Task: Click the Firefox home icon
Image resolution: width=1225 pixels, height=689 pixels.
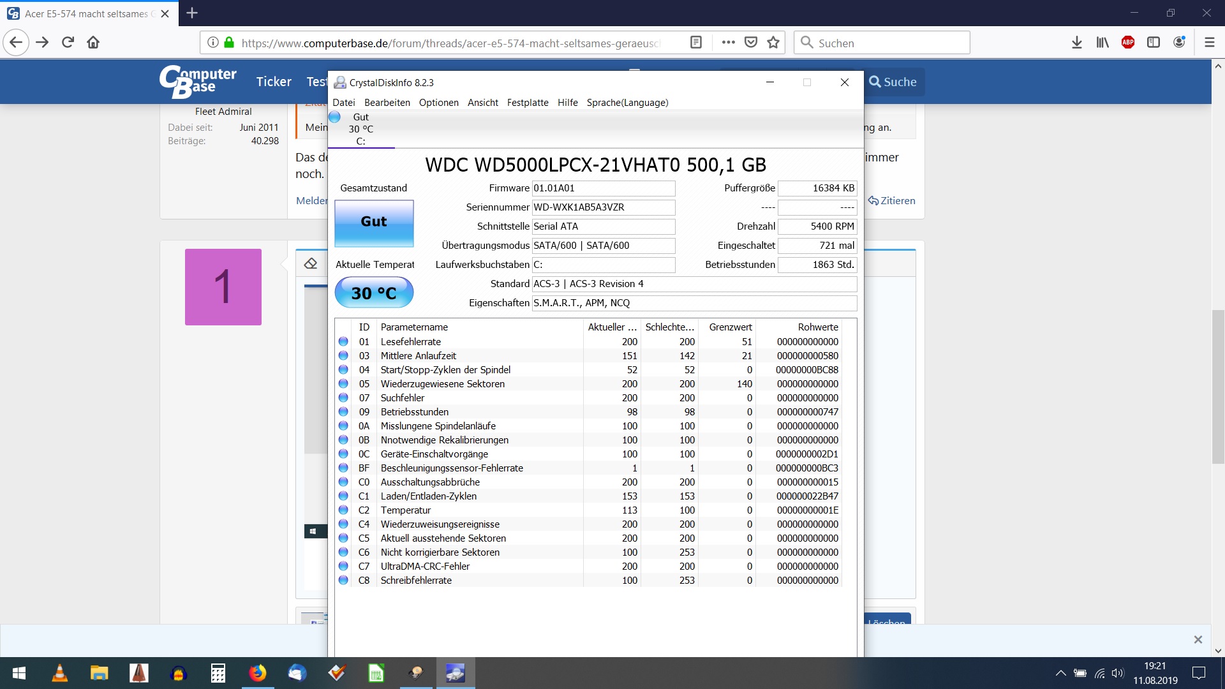Action: pos(93,43)
